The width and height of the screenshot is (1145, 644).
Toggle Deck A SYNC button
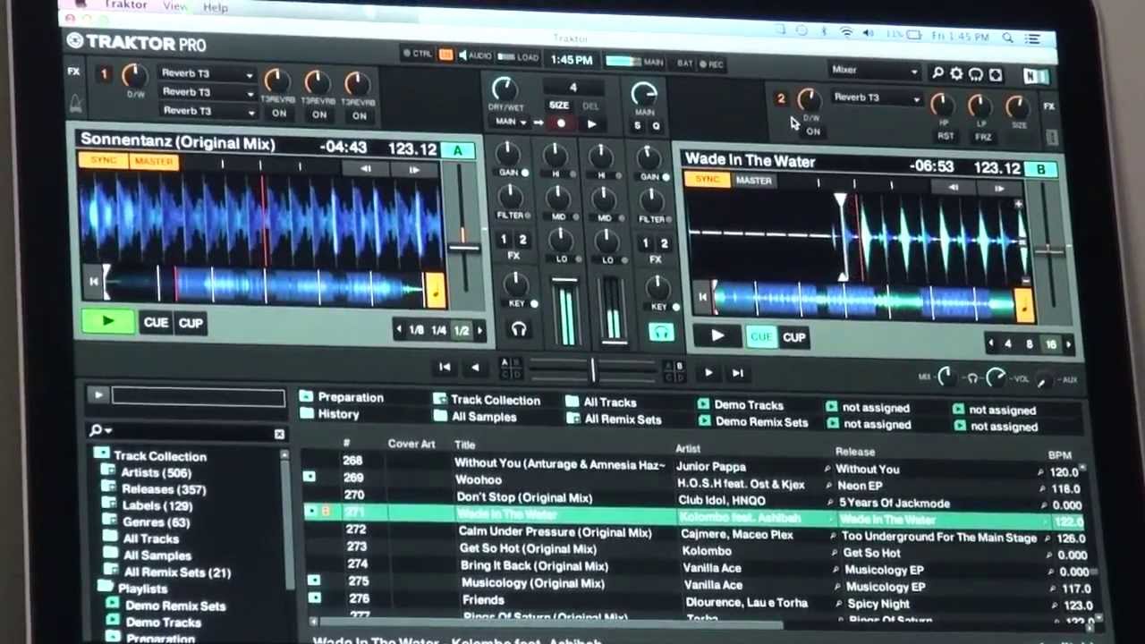click(x=104, y=161)
